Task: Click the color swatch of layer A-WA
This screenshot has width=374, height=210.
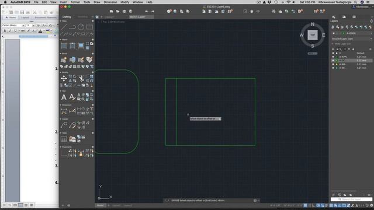Action: point(337,64)
